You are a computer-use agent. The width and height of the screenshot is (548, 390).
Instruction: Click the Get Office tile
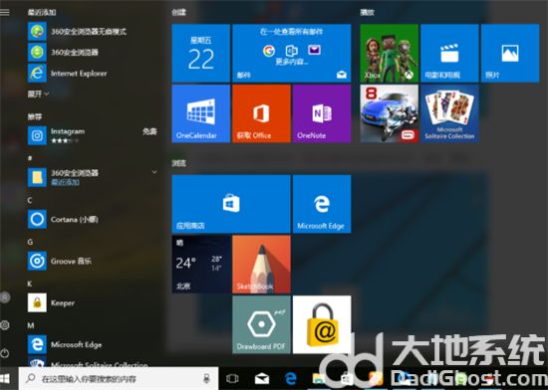point(261,113)
